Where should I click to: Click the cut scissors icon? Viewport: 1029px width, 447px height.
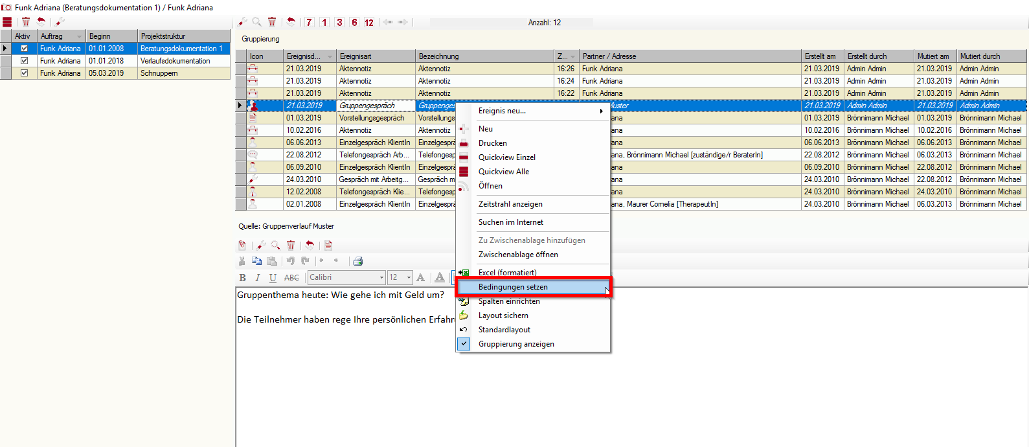click(242, 261)
